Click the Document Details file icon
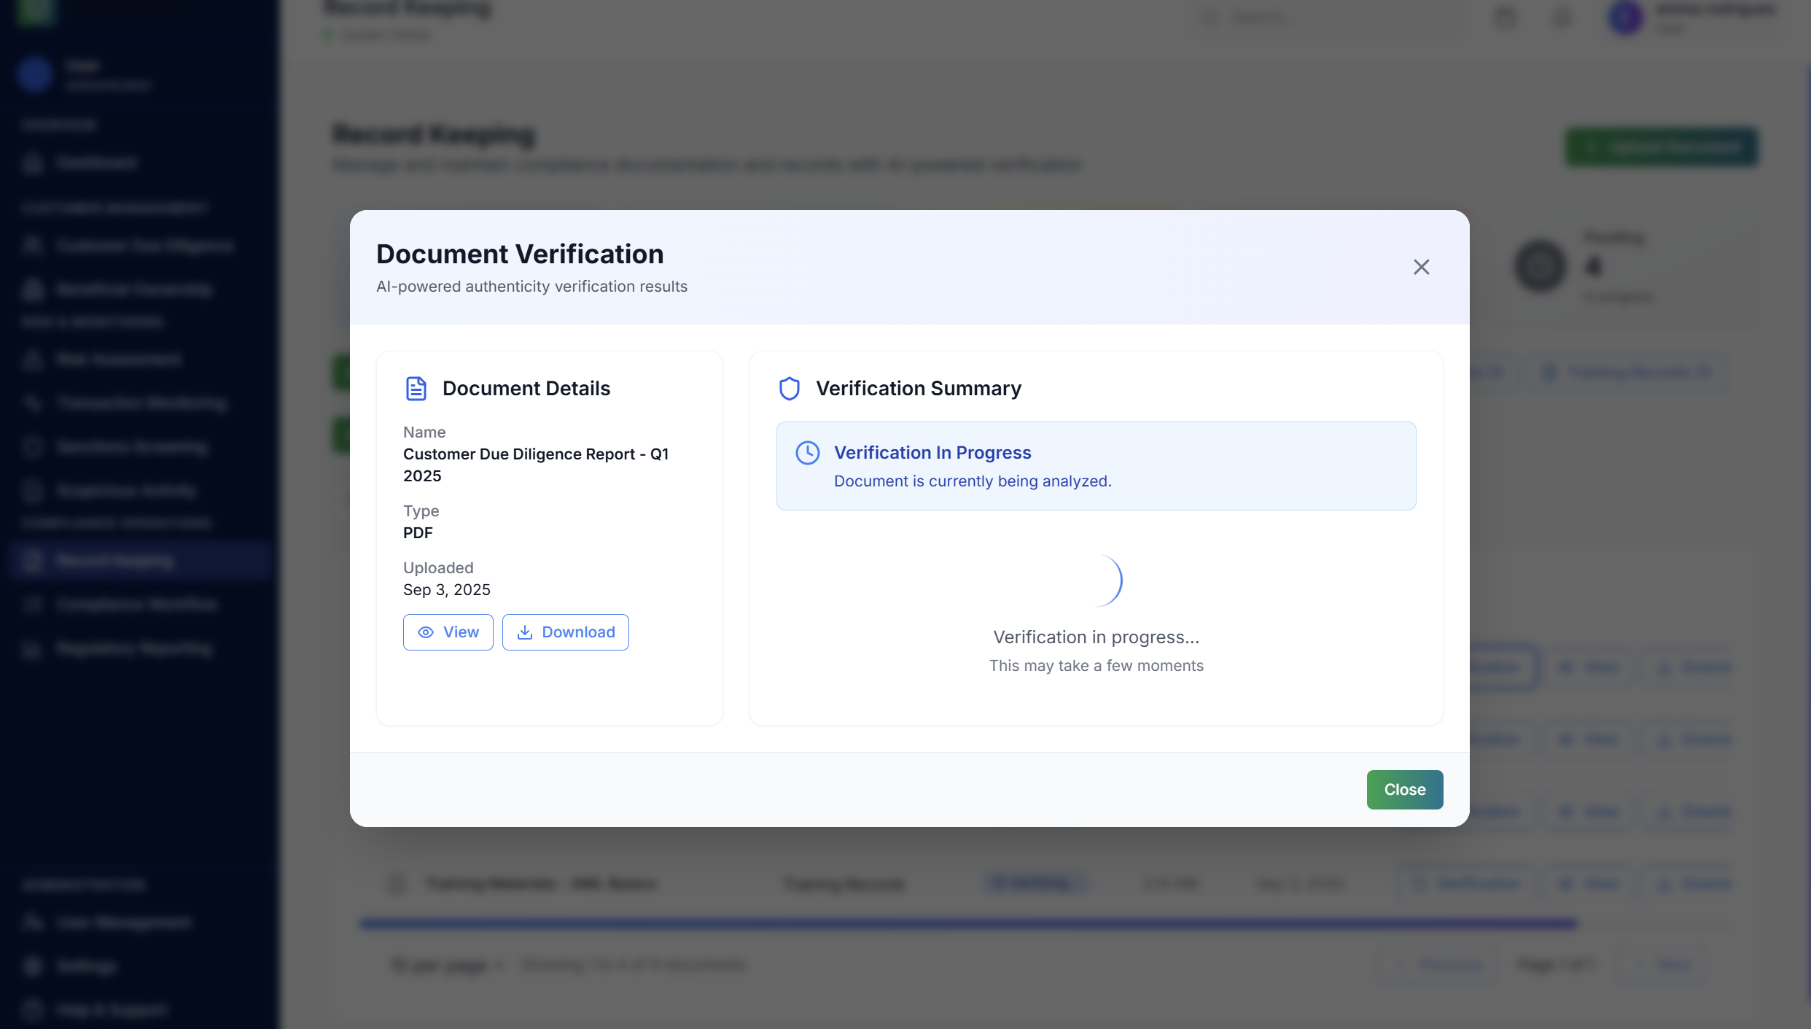This screenshot has width=1811, height=1029. [416, 389]
